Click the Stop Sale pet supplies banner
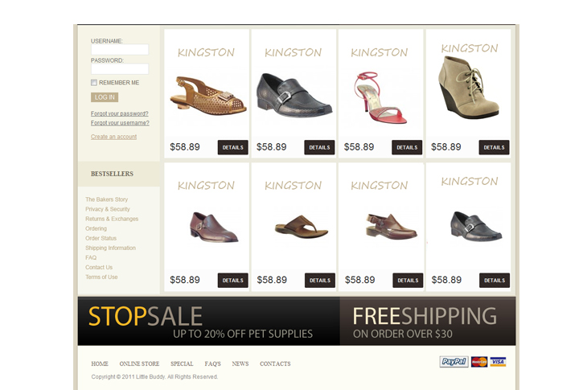583x390 pixels. tap(208, 321)
